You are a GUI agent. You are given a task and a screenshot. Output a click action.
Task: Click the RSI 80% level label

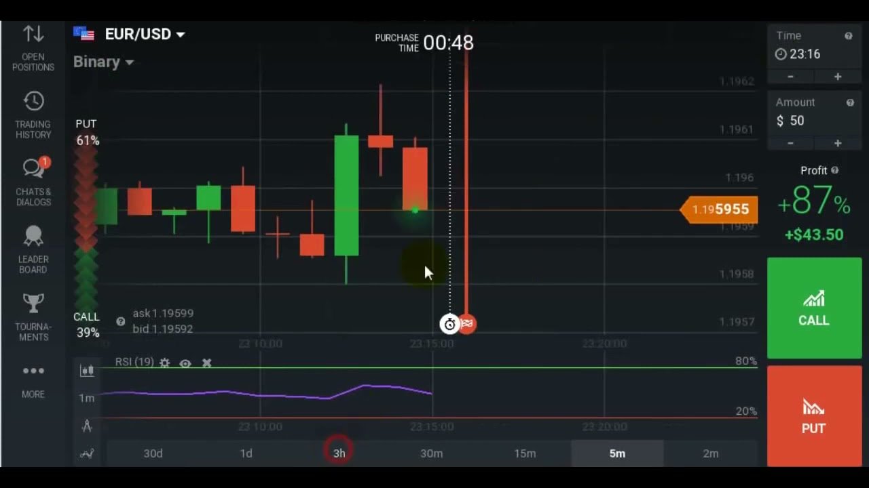(746, 361)
